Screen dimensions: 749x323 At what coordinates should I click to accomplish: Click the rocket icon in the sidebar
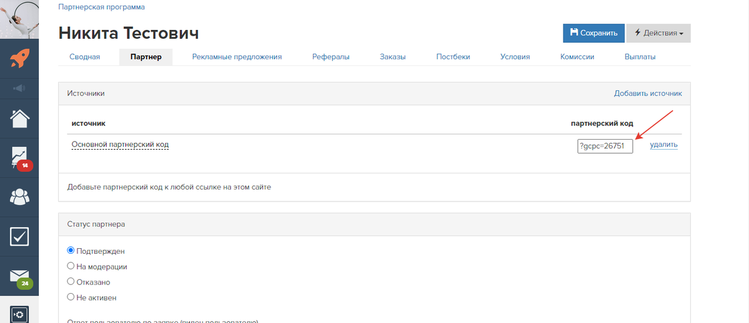[x=19, y=59]
